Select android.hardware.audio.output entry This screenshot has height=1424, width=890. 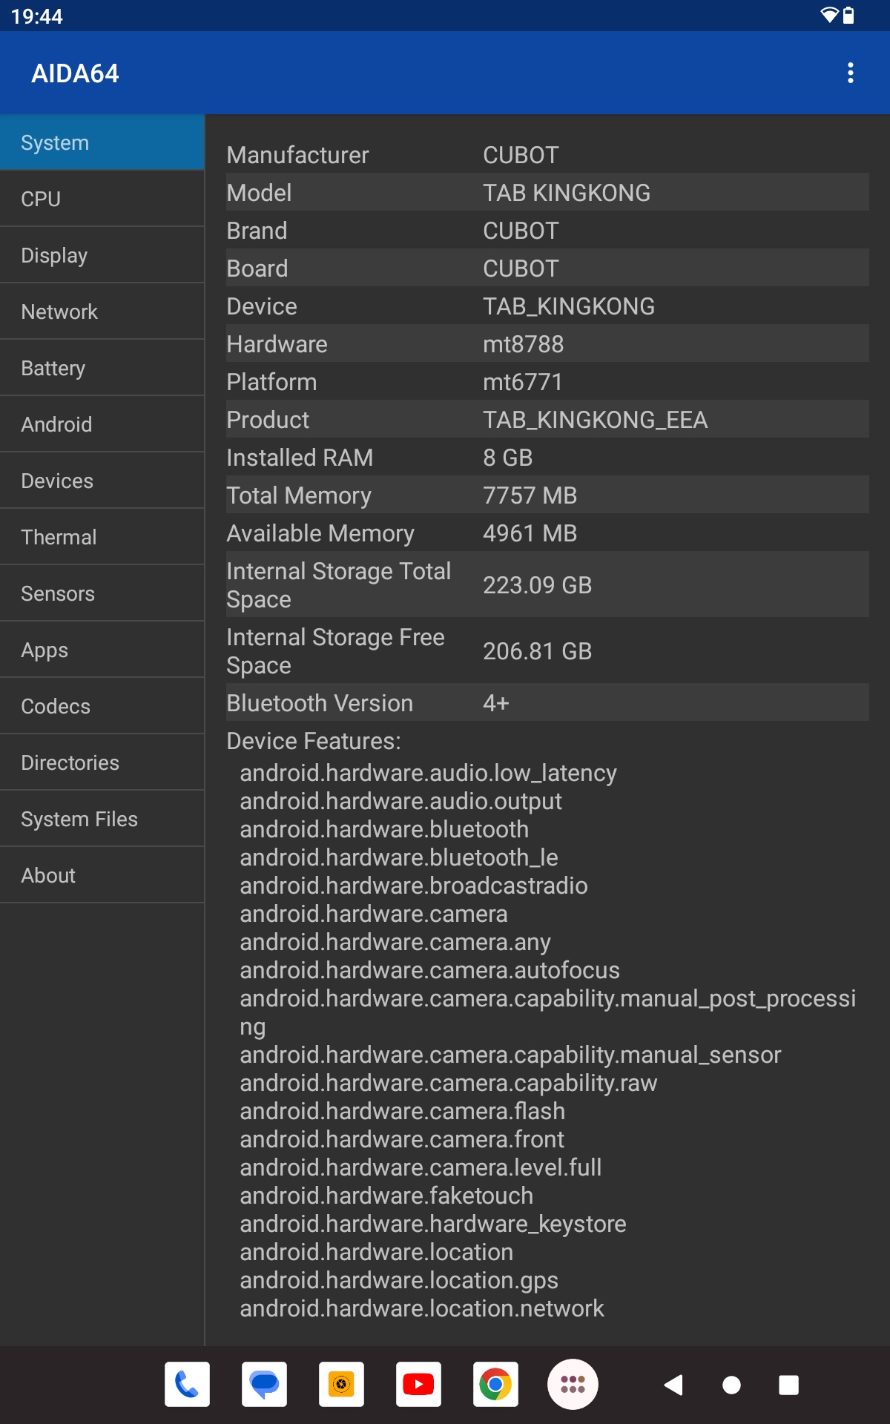point(400,801)
